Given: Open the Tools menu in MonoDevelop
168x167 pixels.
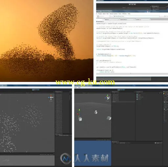Looking at the screenshot, I should click(120, 14).
